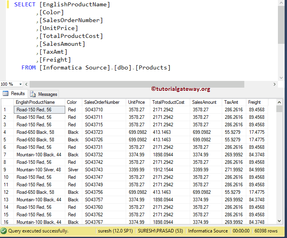Image resolution: width=287 pixels, height=238 pixels.
Task: Click the 'SO43749' order number cell
Action: click(104, 185)
